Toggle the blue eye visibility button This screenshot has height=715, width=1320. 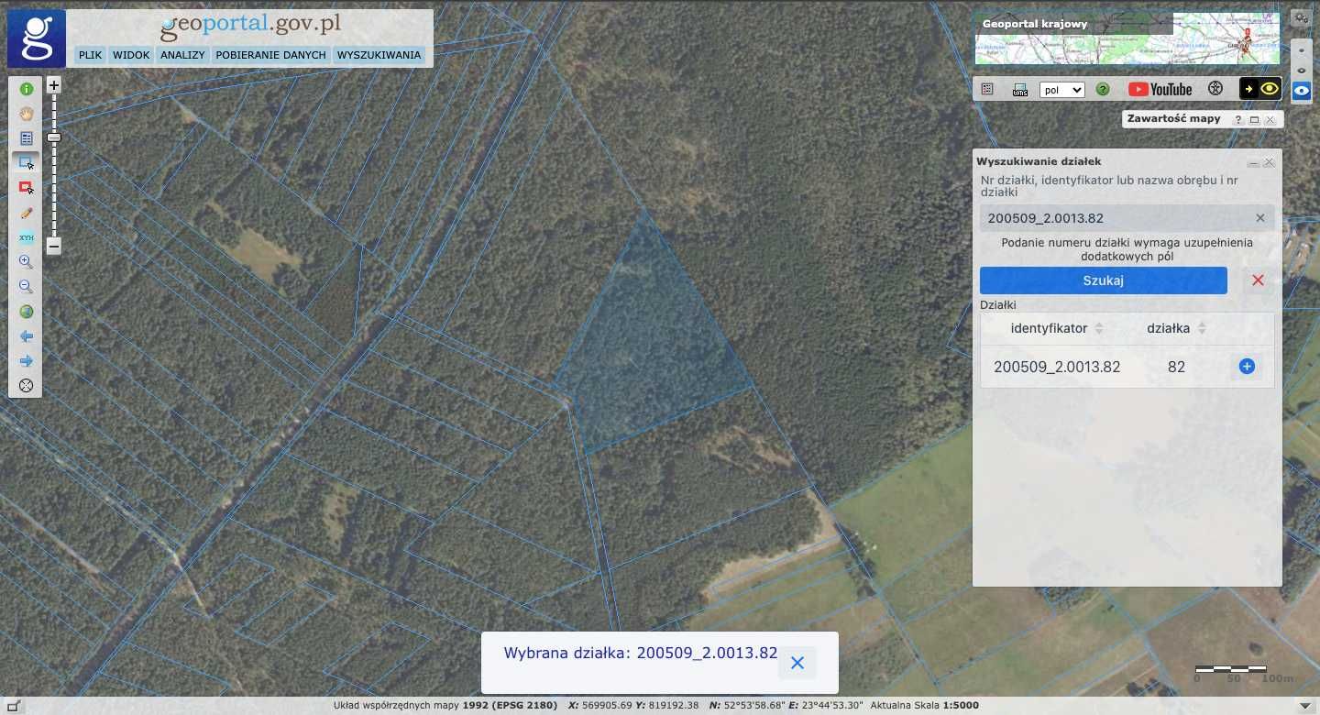[1301, 90]
